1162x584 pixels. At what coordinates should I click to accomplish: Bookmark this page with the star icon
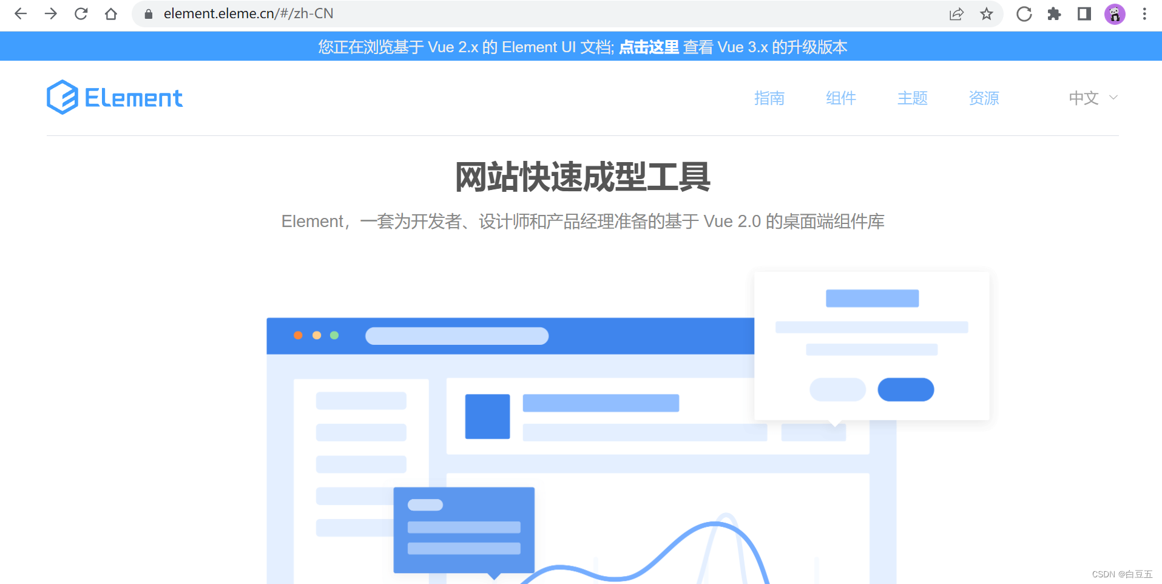pyautogui.click(x=987, y=13)
